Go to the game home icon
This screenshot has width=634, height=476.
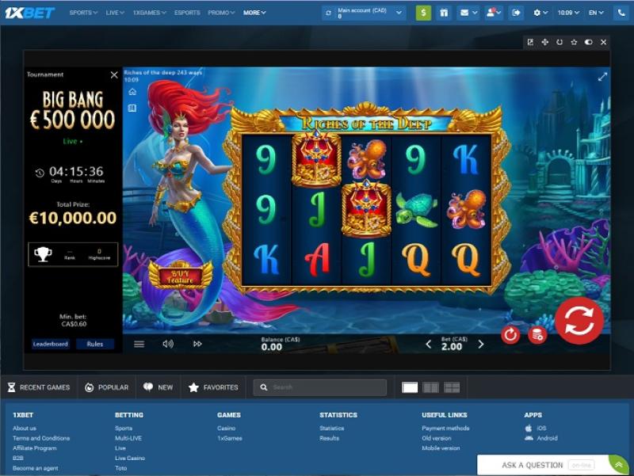coord(132,92)
